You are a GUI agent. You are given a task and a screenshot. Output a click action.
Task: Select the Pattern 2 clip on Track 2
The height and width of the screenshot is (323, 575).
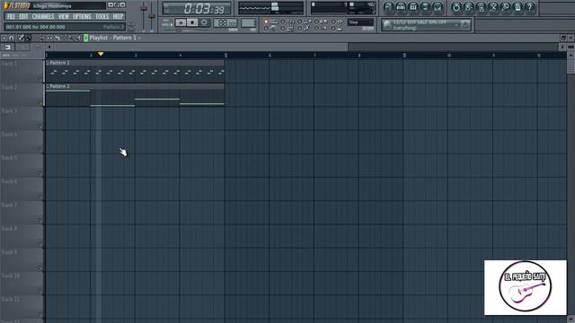(x=135, y=95)
